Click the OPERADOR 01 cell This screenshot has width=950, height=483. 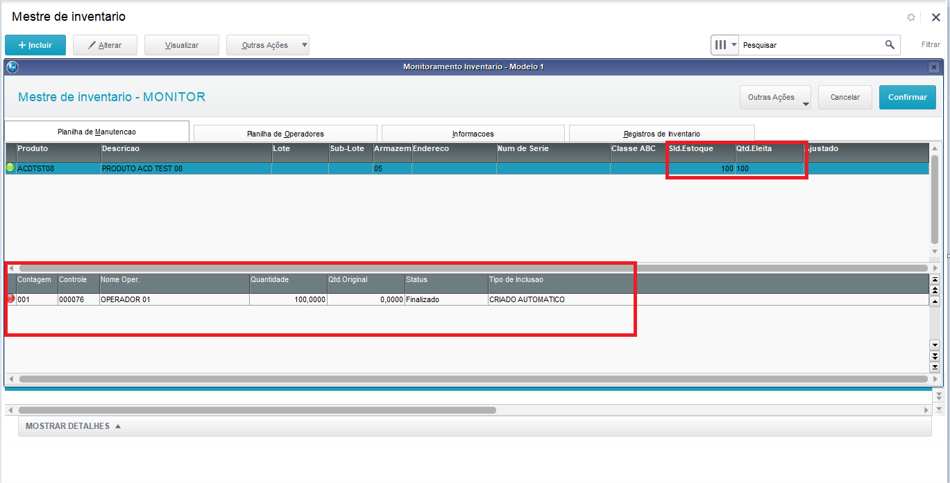pyautogui.click(x=174, y=299)
